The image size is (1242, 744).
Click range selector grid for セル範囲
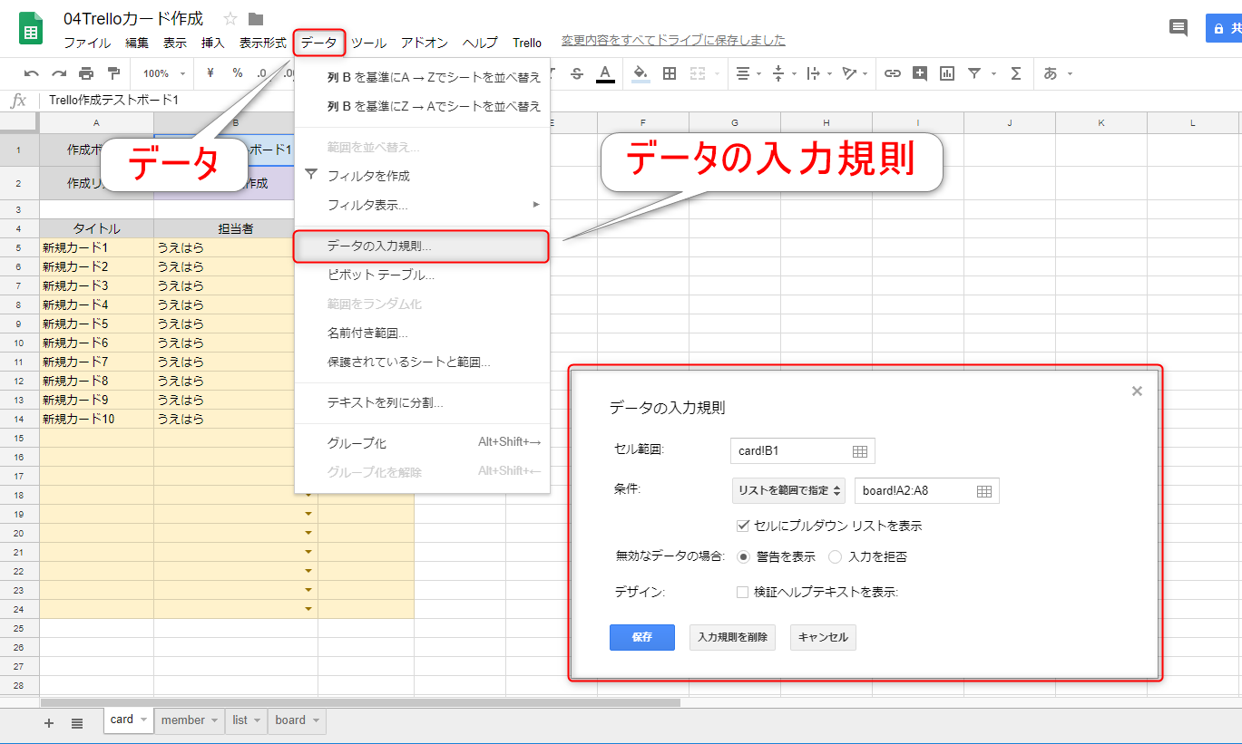[x=860, y=451]
